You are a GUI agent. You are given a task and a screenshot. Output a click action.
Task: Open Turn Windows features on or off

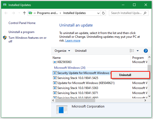pos(27,39)
